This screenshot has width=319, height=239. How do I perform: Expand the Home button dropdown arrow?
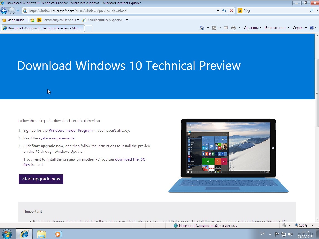208,28
